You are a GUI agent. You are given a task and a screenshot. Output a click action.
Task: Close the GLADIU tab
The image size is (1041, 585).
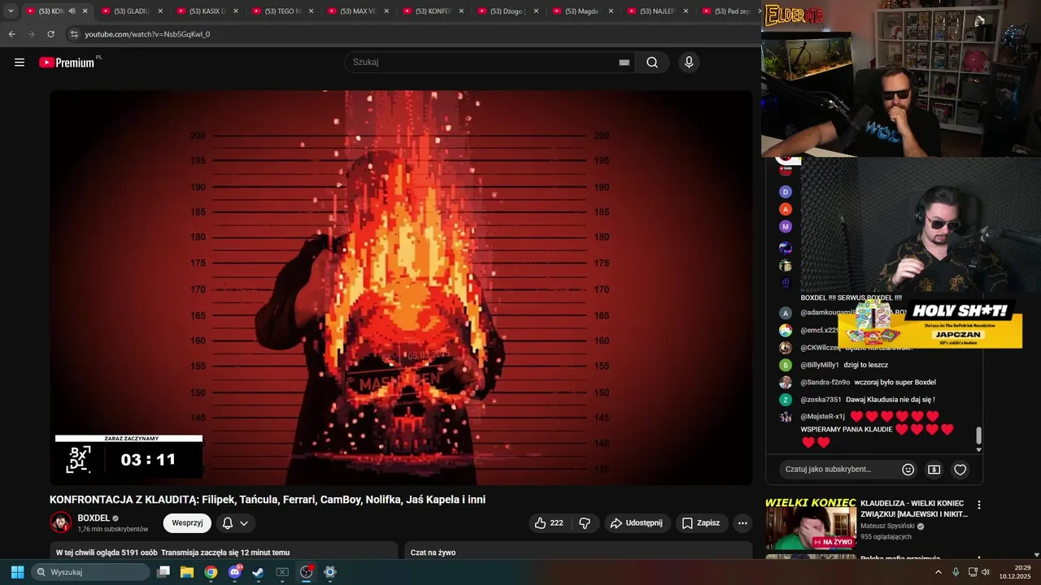pos(160,11)
